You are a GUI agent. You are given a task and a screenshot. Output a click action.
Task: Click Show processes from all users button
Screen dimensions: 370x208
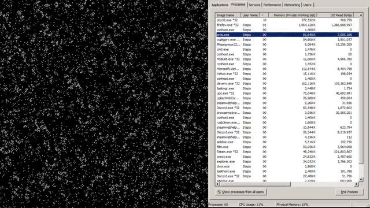tap(240, 192)
